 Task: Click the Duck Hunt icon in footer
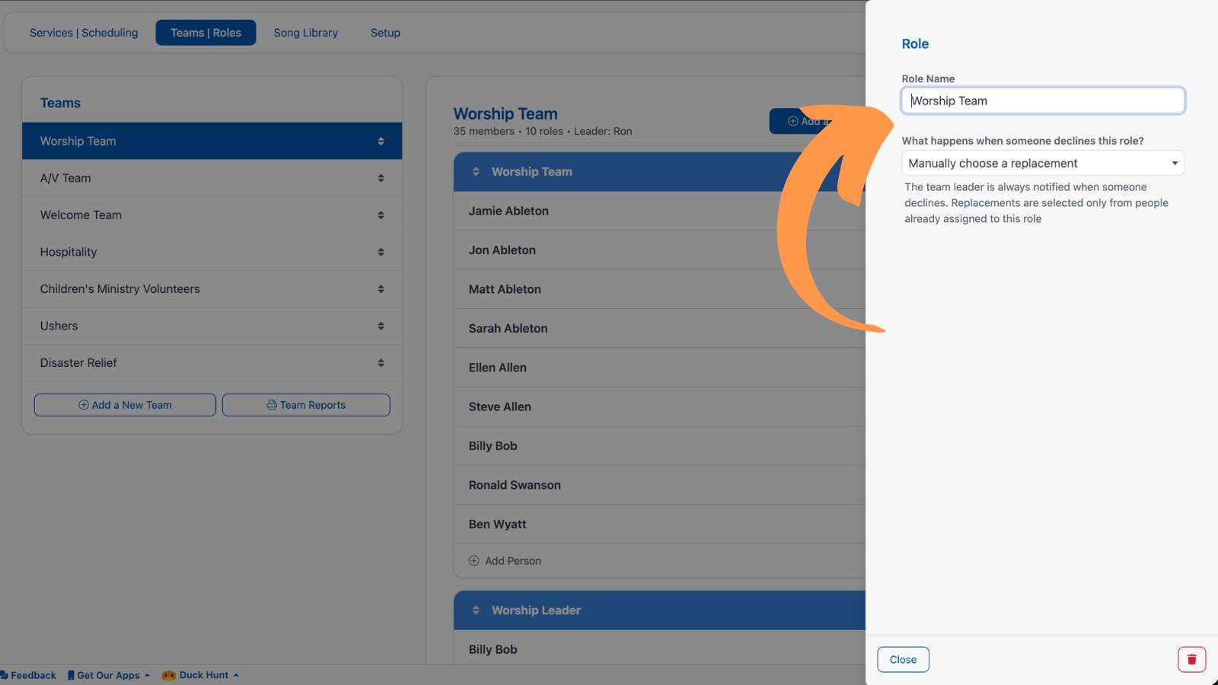click(x=168, y=675)
